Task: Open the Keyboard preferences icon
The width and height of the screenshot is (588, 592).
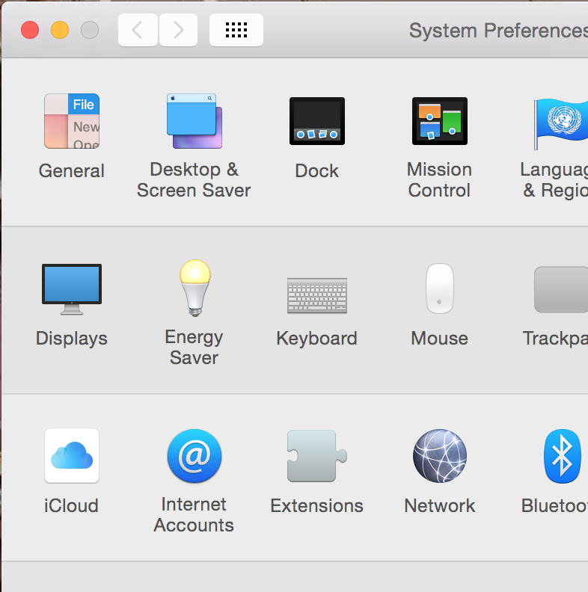Action: coord(317,295)
